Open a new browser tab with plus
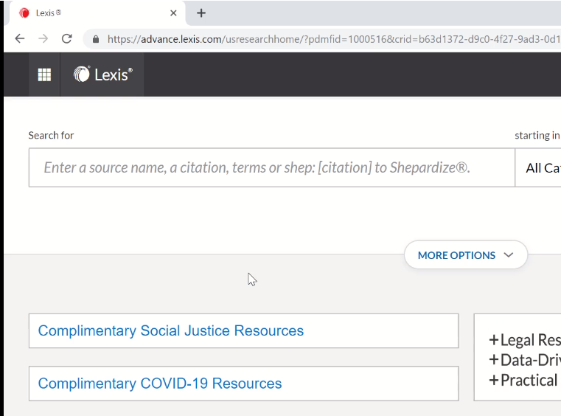This screenshot has height=416, width=561. tap(201, 13)
